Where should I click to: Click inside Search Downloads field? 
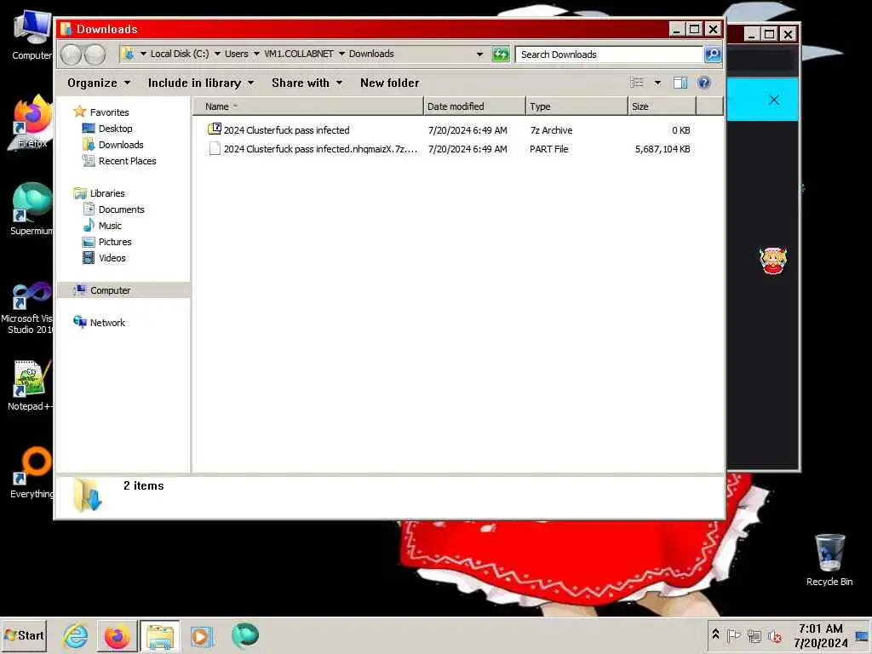[609, 54]
